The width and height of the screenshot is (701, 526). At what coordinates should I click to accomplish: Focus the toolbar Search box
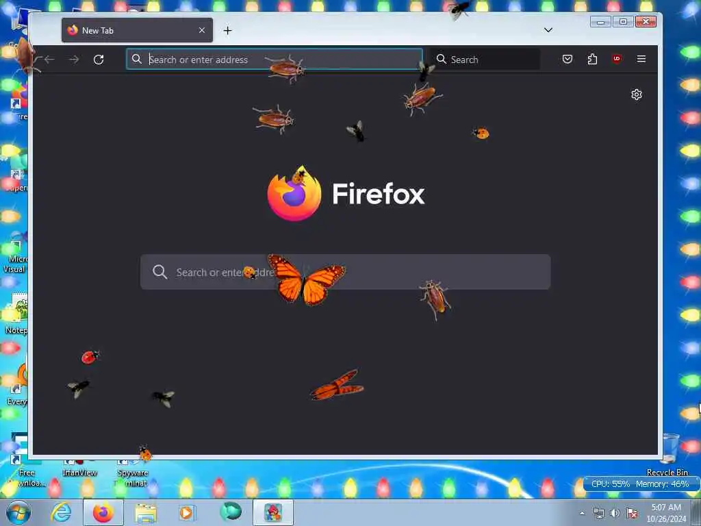tap(485, 59)
